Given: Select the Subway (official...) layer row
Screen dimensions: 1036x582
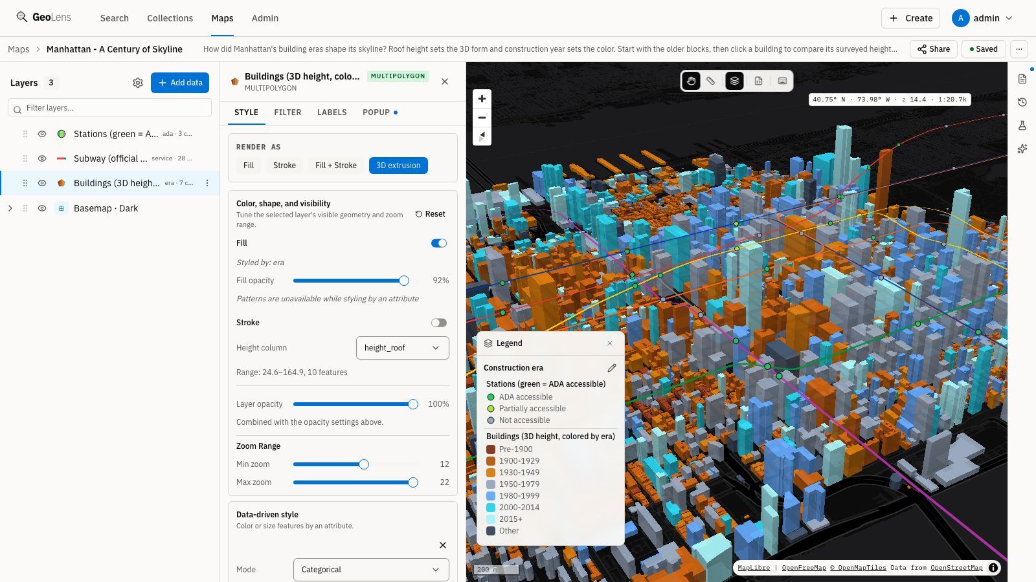Looking at the screenshot, I should 110,158.
